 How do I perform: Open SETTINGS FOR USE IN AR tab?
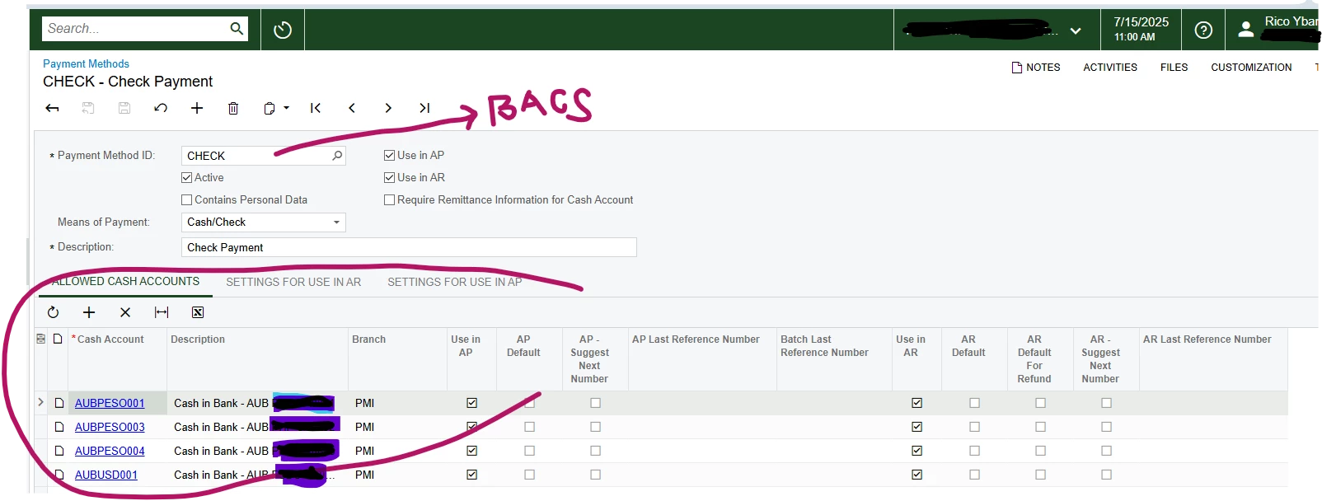(x=293, y=282)
